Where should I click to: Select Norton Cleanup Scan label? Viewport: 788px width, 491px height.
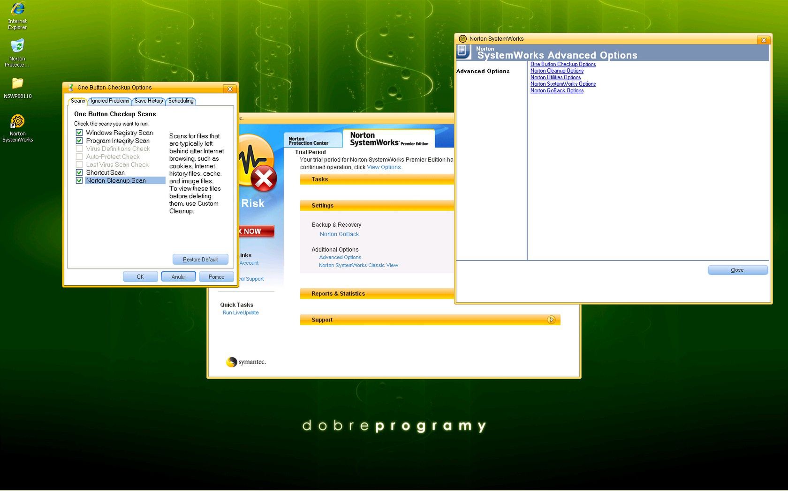[116, 180]
